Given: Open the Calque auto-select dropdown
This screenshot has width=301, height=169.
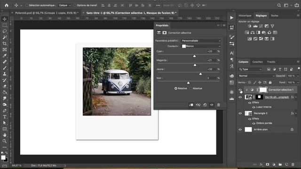Looking at the screenshot, I should 65,5.
